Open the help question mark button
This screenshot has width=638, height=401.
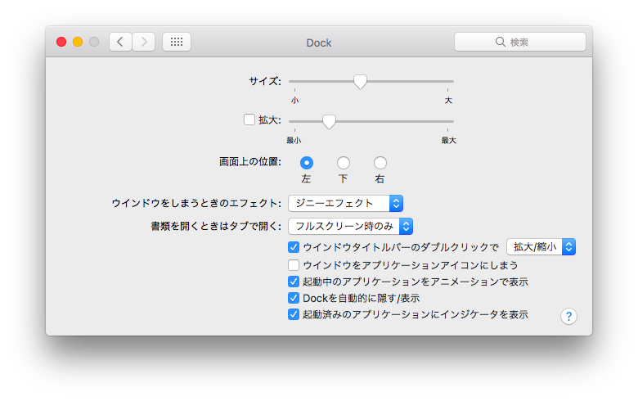click(568, 316)
